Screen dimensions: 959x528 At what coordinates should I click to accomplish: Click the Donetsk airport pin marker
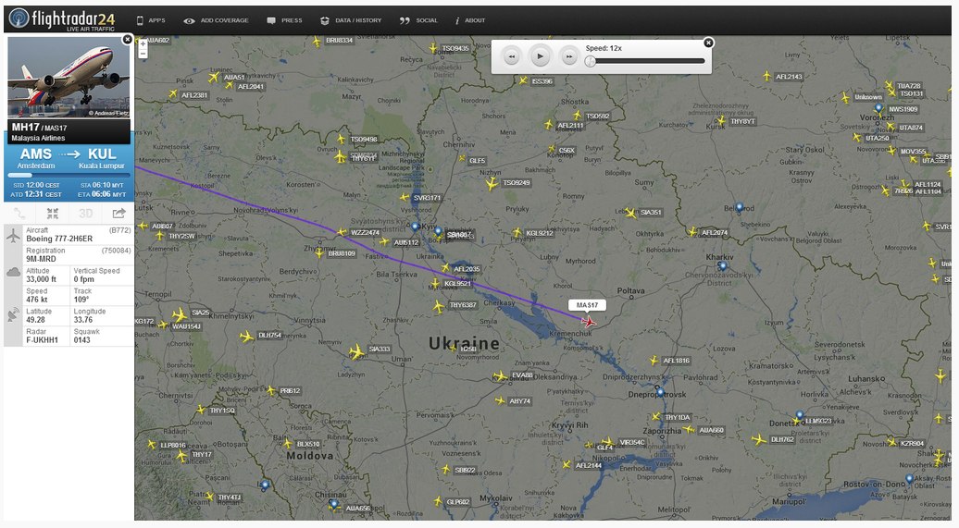800,415
